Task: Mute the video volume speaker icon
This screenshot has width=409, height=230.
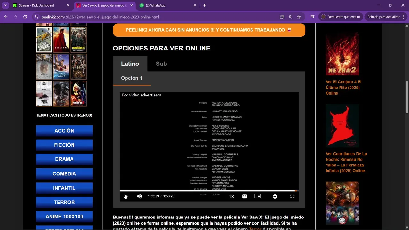Action: (x=139, y=196)
